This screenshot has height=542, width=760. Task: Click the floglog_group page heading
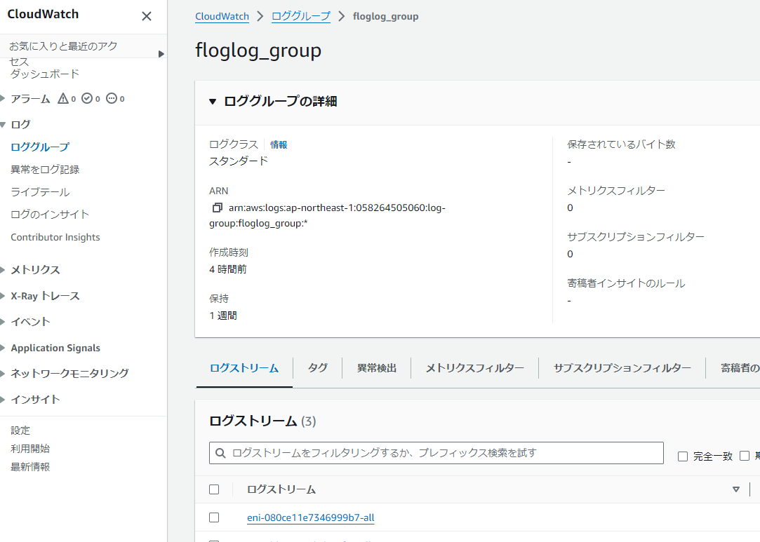tap(258, 51)
